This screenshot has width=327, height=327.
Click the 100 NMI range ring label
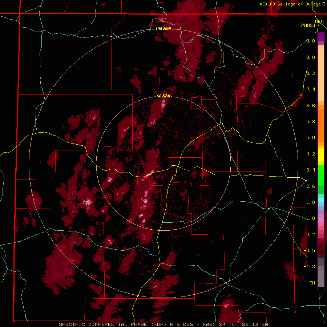tap(163, 29)
